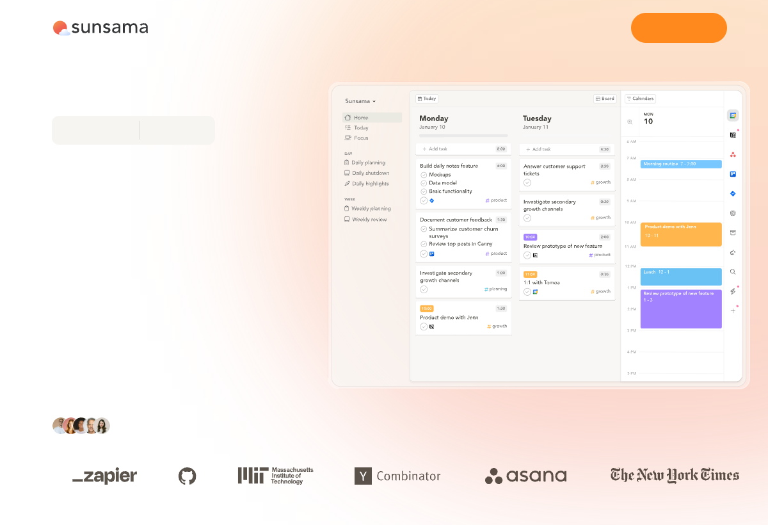Image resolution: width=768 pixels, height=525 pixels.
Task: Complete the Document customer feedback task
Action: [424, 254]
